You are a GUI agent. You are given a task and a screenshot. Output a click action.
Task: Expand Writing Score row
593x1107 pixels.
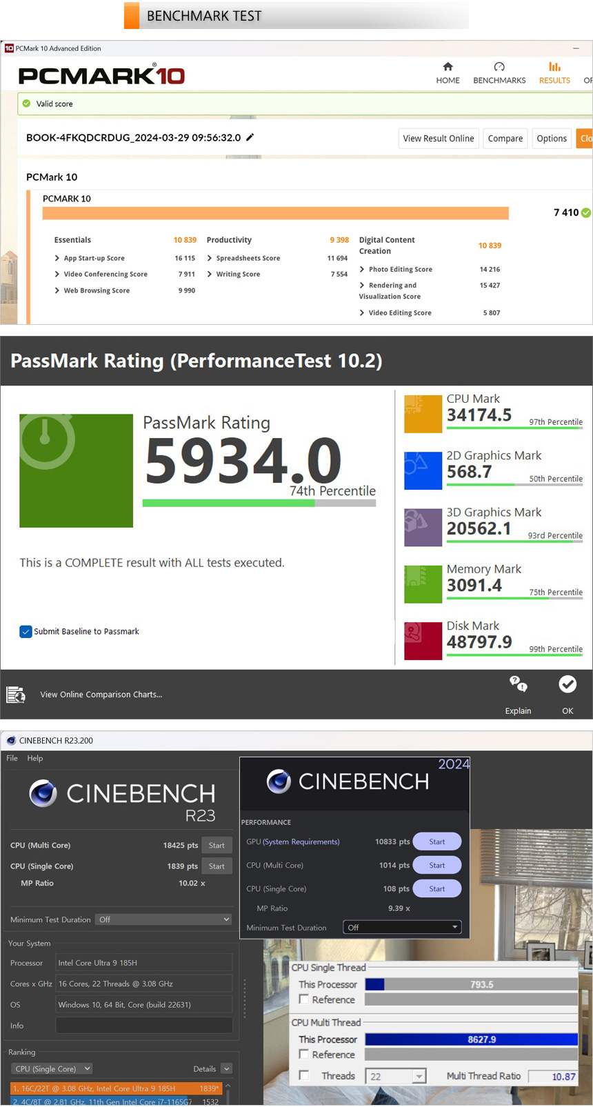coord(210,274)
